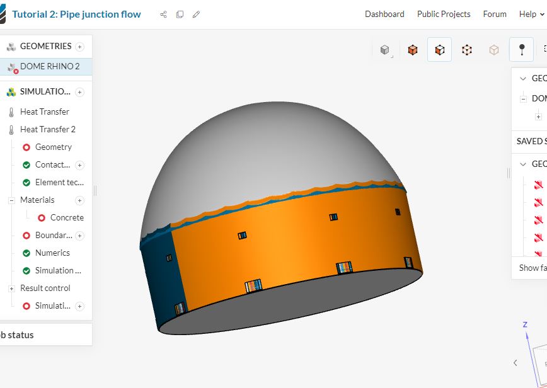Toggle the surfaces with edges cube view
547x388 pixels.
pos(439,50)
